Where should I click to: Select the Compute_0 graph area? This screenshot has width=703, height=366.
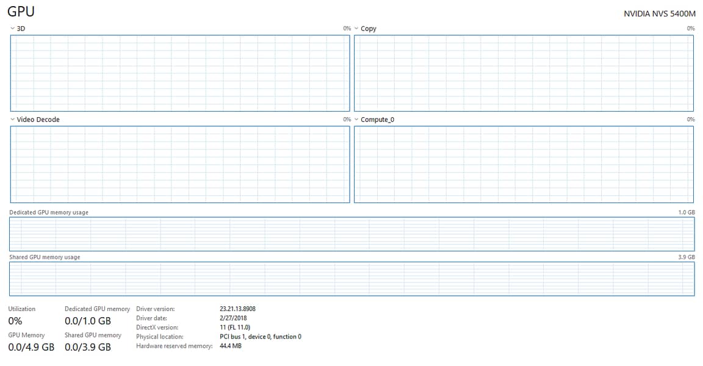[524, 164]
